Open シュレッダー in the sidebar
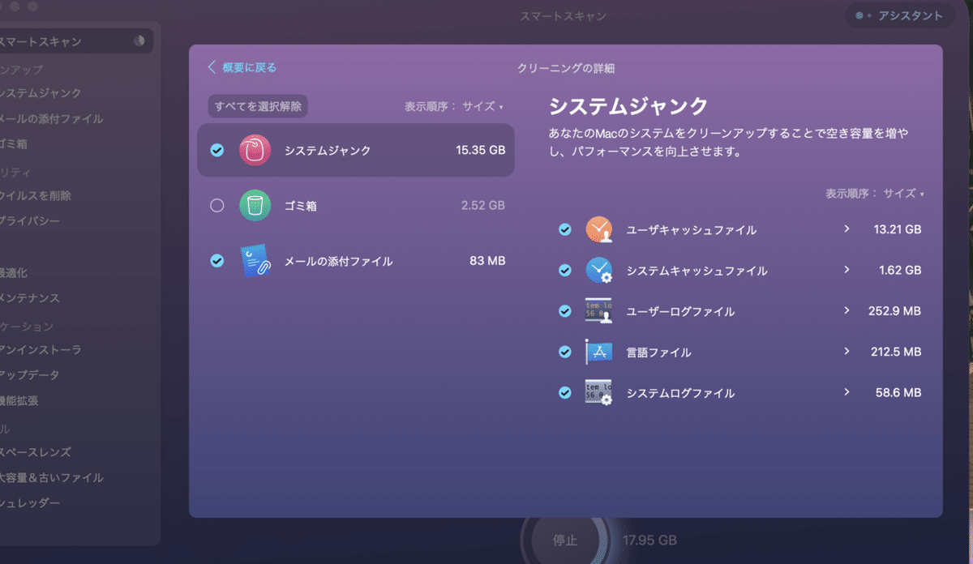 pos(30,503)
